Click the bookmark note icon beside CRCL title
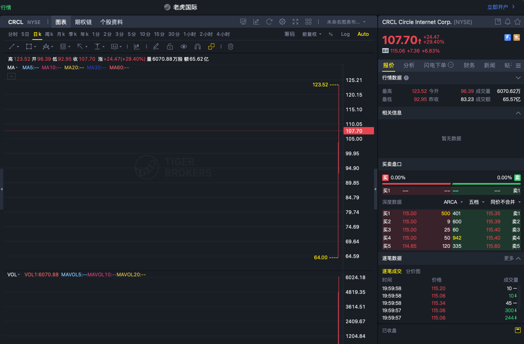 pyautogui.click(x=498, y=22)
